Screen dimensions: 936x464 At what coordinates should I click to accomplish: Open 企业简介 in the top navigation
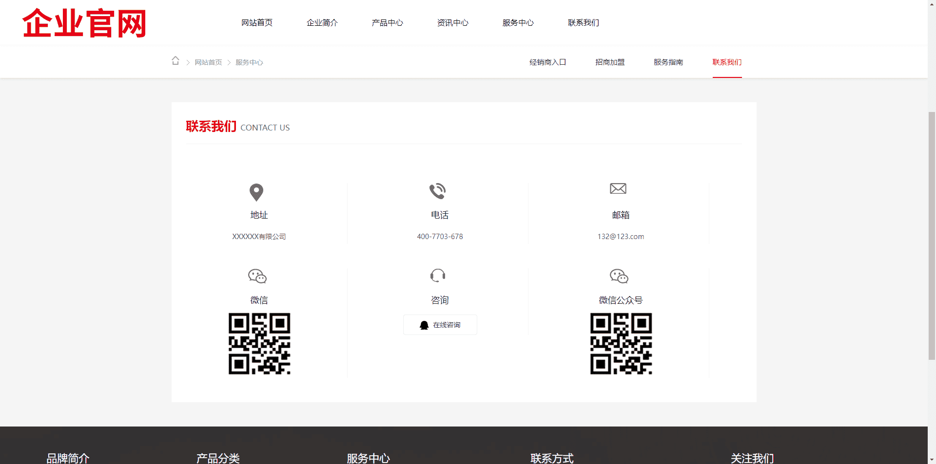click(322, 23)
